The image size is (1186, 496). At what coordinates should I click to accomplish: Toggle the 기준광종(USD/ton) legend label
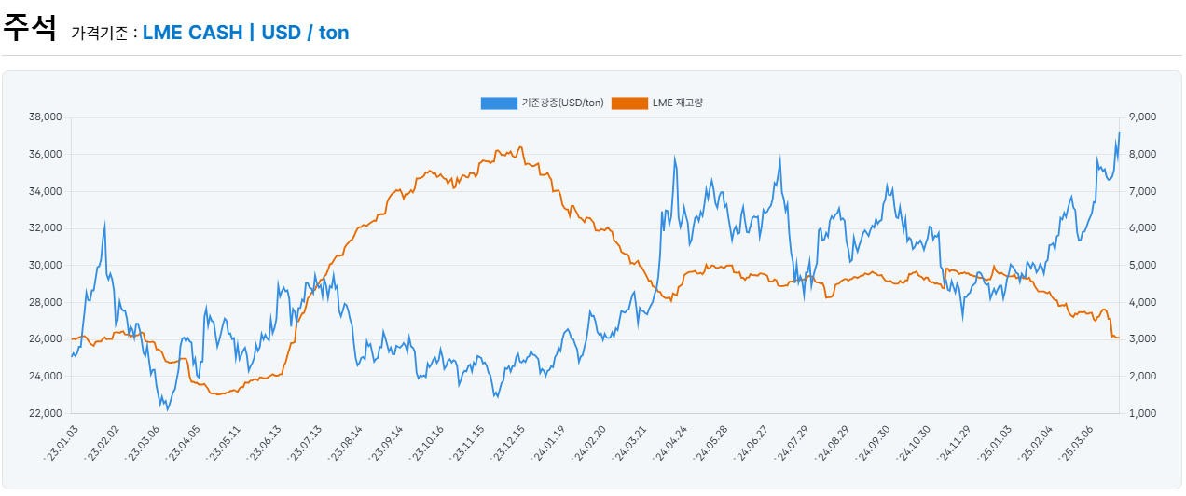[562, 103]
